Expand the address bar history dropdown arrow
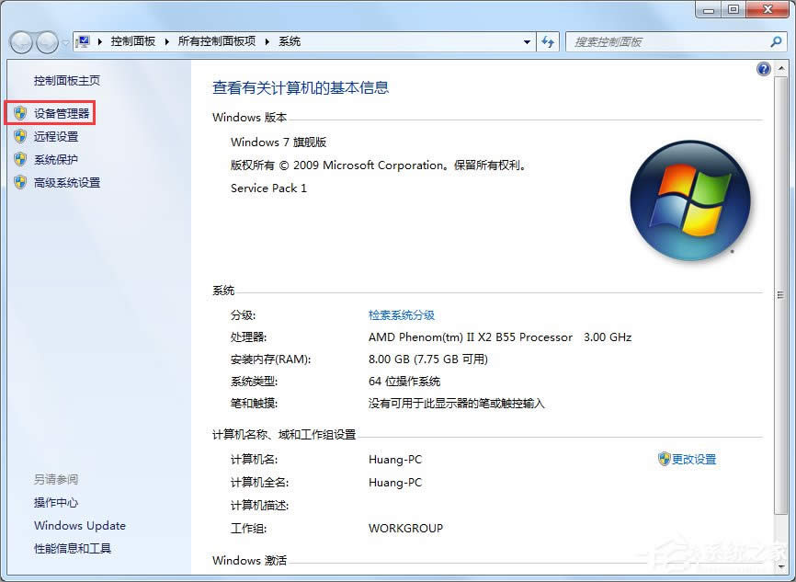 pyautogui.click(x=526, y=41)
